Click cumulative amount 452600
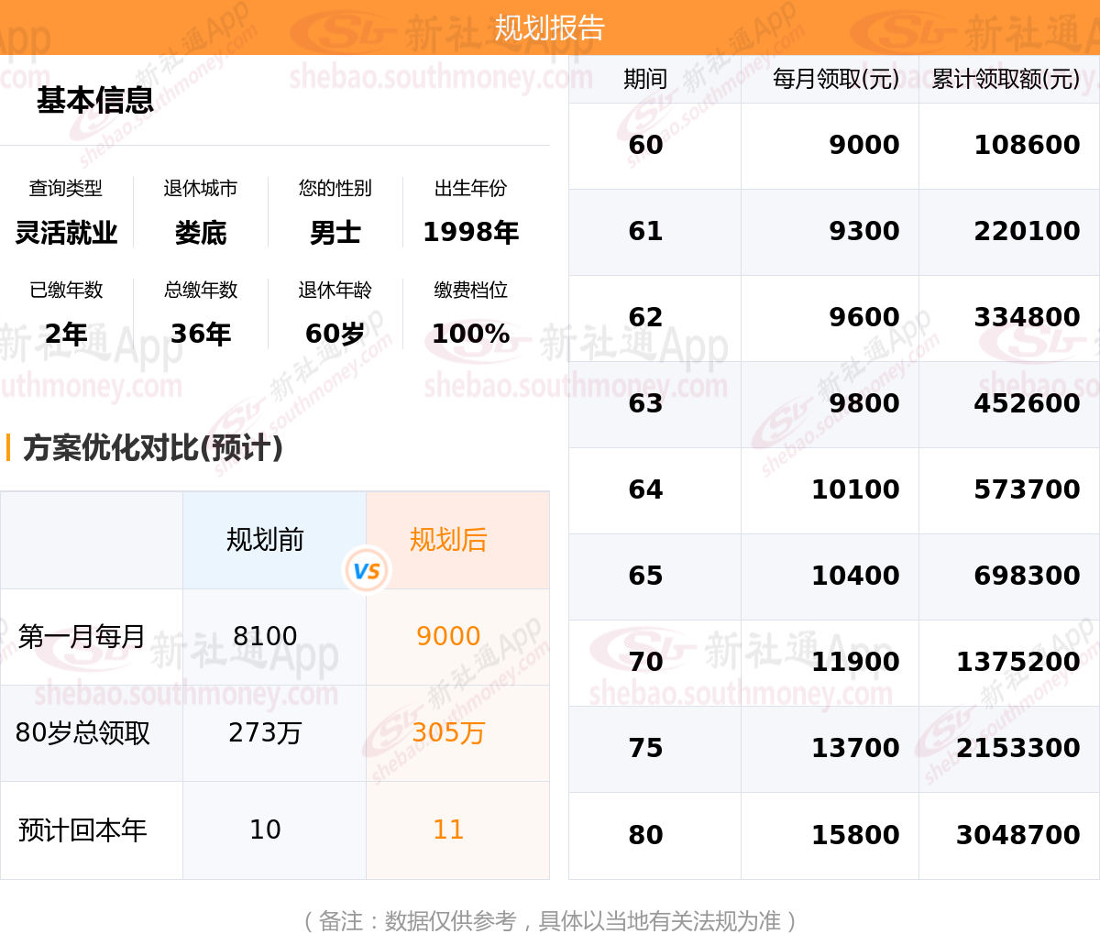The height and width of the screenshot is (934, 1100). point(1027,403)
